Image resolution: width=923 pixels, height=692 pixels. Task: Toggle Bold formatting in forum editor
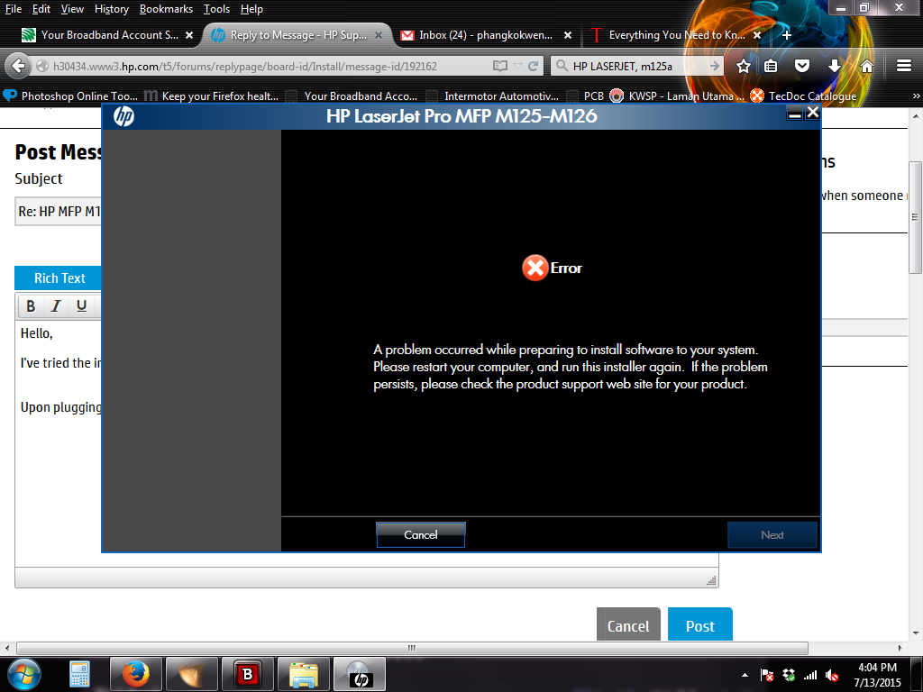pos(31,305)
